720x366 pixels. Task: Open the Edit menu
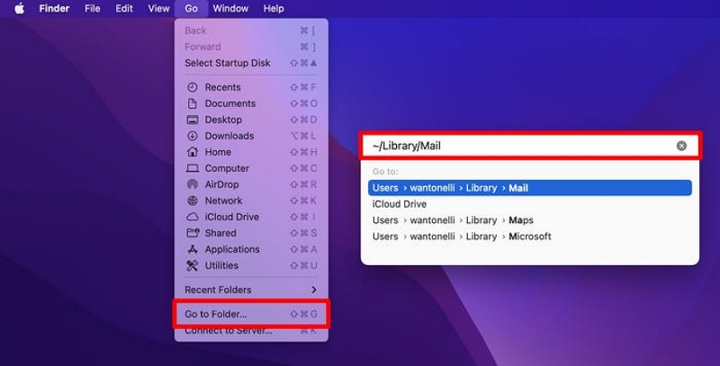(x=124, y=8)
